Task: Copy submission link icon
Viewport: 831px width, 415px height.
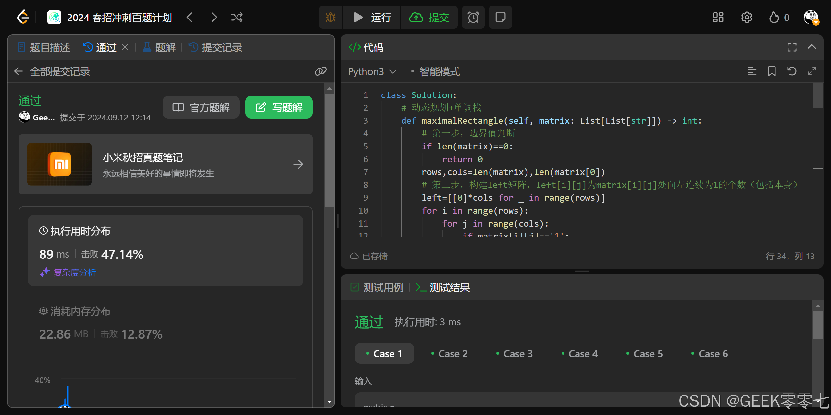Action: [x=320, y=71]
